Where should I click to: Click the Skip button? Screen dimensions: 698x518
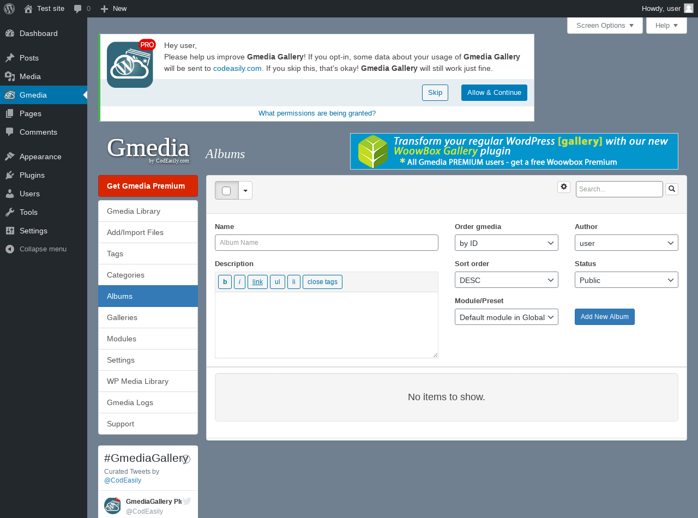coord(435,93)
